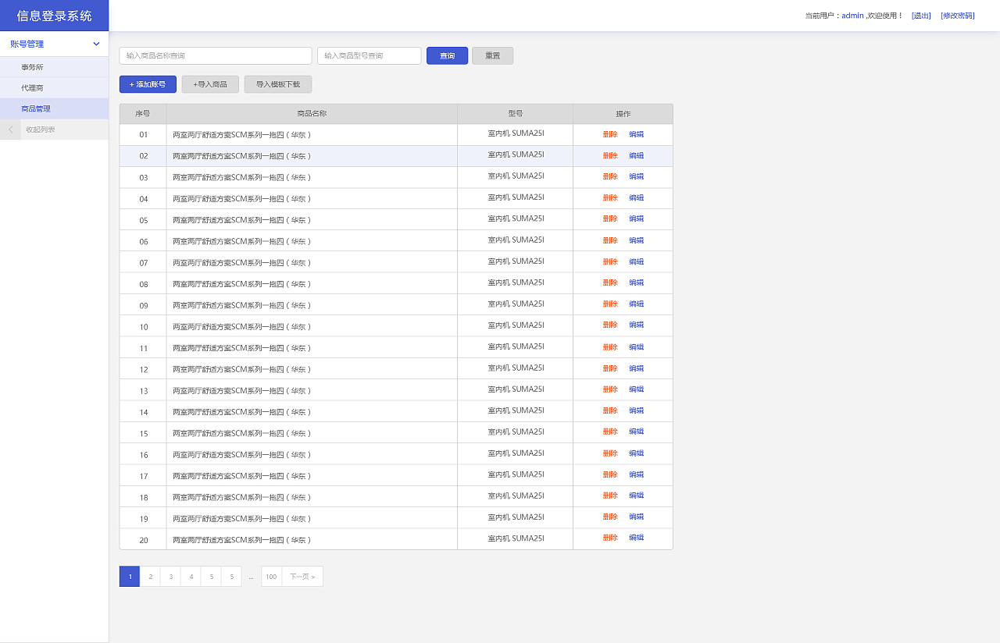
Task: Click the 添加账号 button
Action: click(x=148, y=84)
